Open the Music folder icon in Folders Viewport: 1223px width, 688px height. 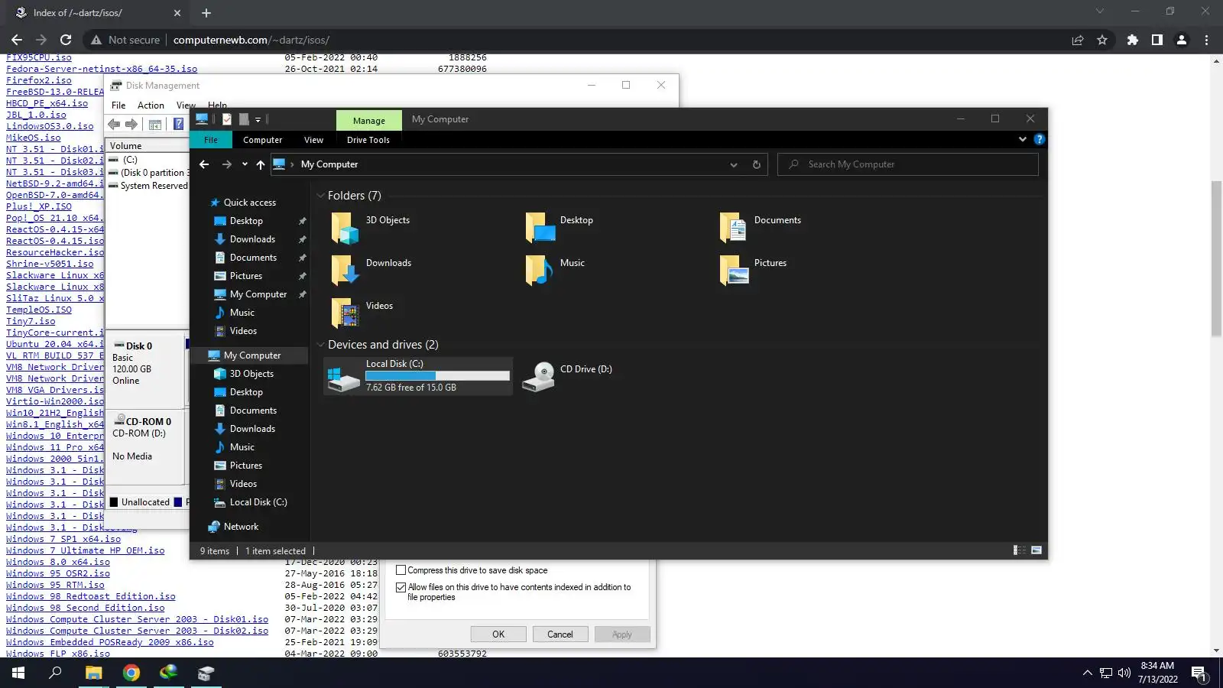click(x=540, y=271)
